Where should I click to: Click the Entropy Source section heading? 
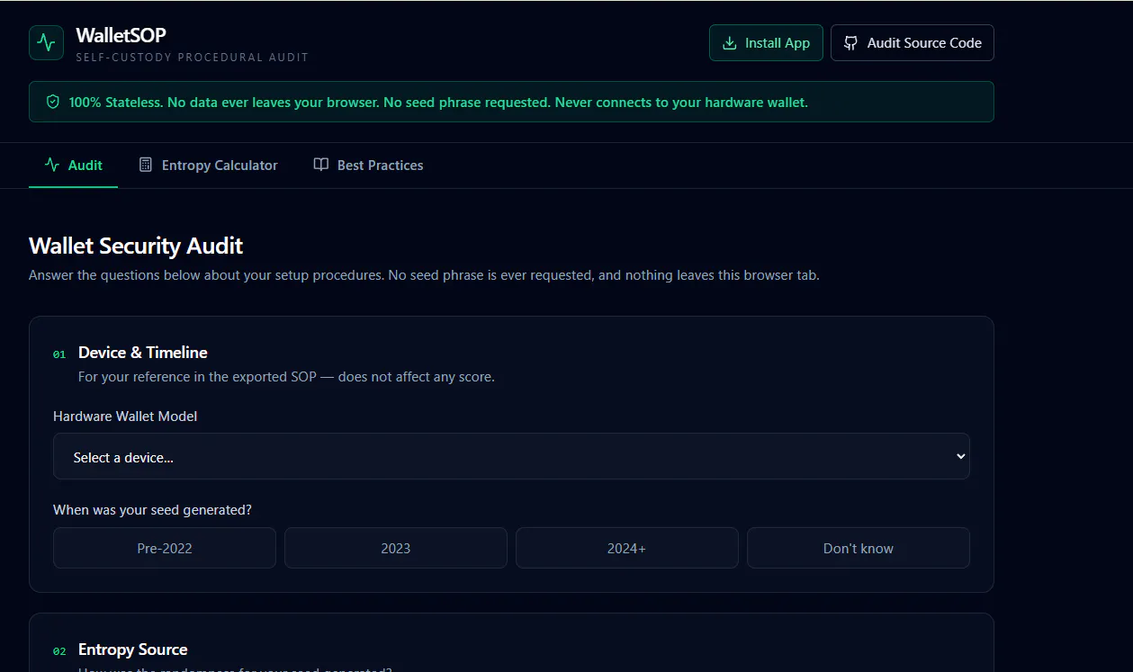tap(133, 650)
